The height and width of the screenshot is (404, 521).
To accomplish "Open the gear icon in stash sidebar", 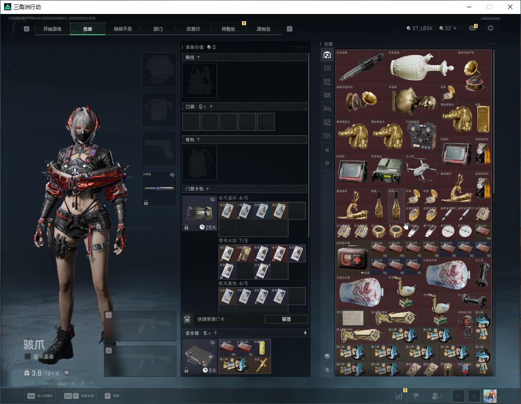I will tap(327, 163).
